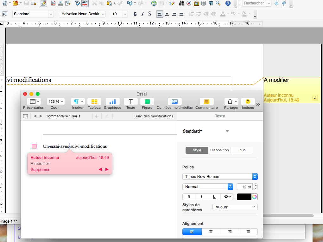Click the binoculars find icon

(182, 3)
